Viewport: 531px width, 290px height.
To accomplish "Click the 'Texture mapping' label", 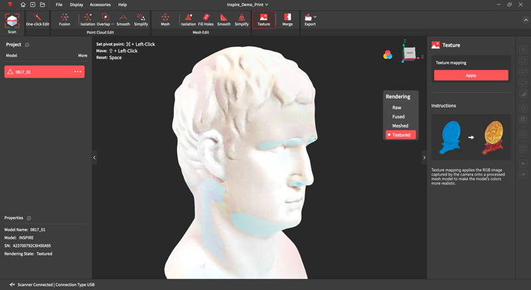I will click(451, 63).
